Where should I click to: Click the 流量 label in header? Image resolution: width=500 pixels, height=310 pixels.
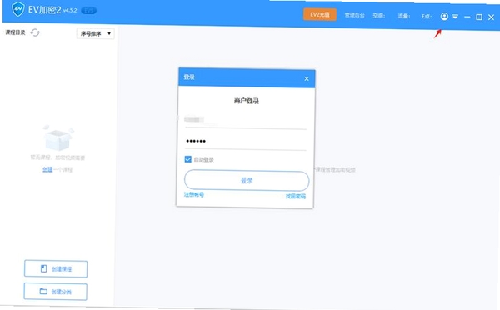403,16
